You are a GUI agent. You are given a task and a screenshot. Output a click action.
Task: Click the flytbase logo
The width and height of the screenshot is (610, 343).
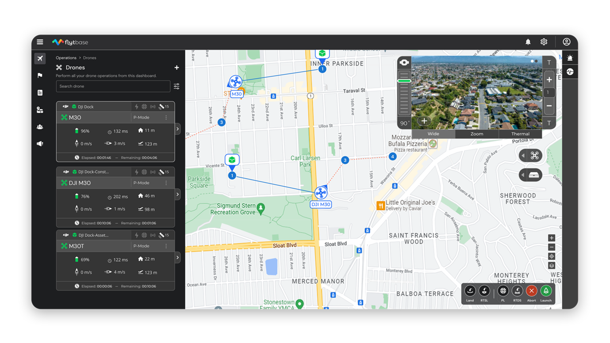[x=70, y=42]
